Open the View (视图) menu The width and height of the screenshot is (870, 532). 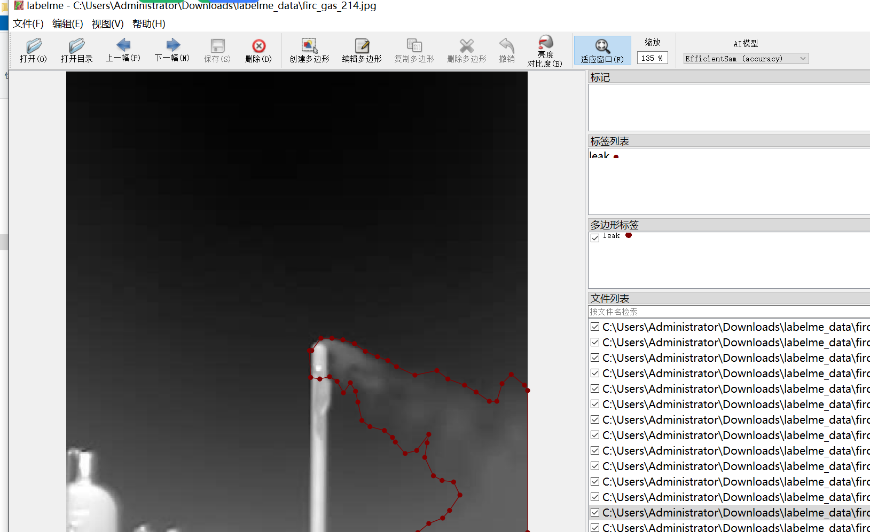(107, 24)
